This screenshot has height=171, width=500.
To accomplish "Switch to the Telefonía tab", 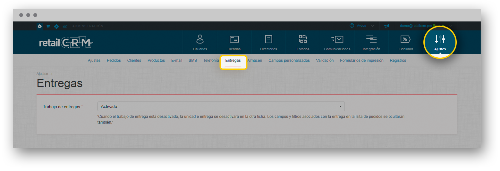I will tap(211, 61).
